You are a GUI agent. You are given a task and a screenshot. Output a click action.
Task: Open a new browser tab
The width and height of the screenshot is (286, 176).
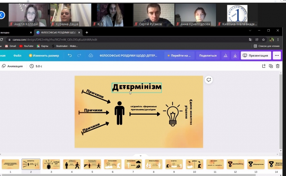tap(87, 32)
